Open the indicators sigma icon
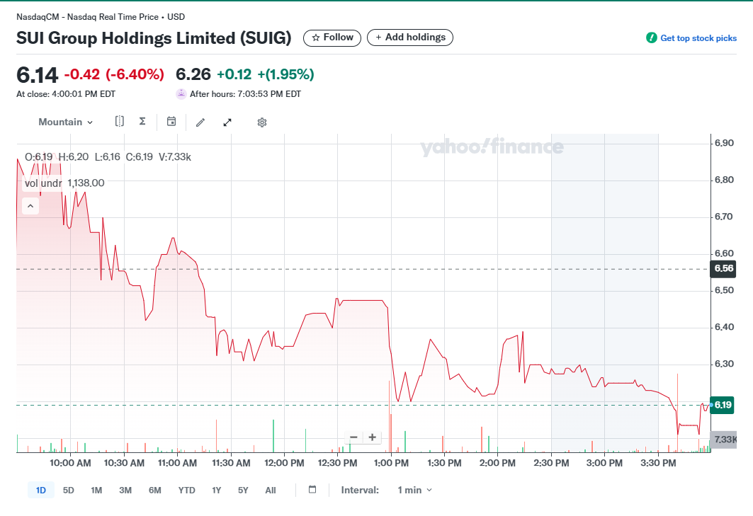Viewport: 753px width, 516px height. coord(142,122)
